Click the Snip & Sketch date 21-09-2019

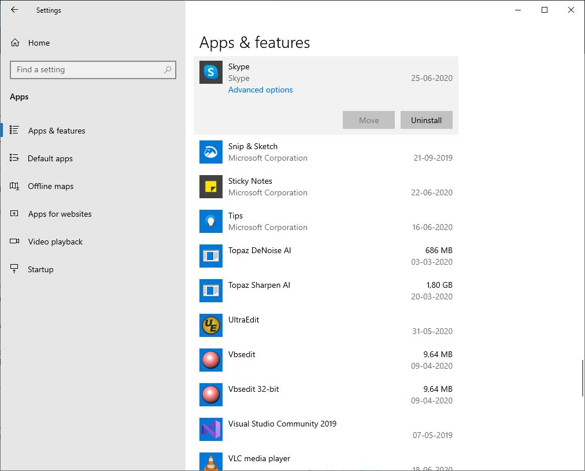[x=433, y=158]
